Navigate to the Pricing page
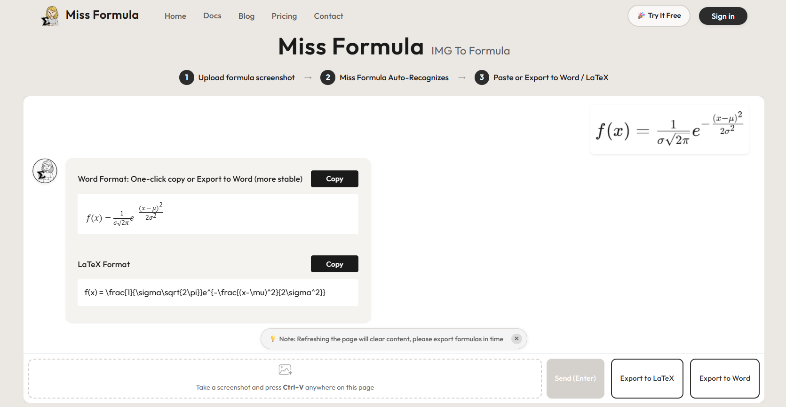This screenshot has width=786, height=407. tap(284, 16)
